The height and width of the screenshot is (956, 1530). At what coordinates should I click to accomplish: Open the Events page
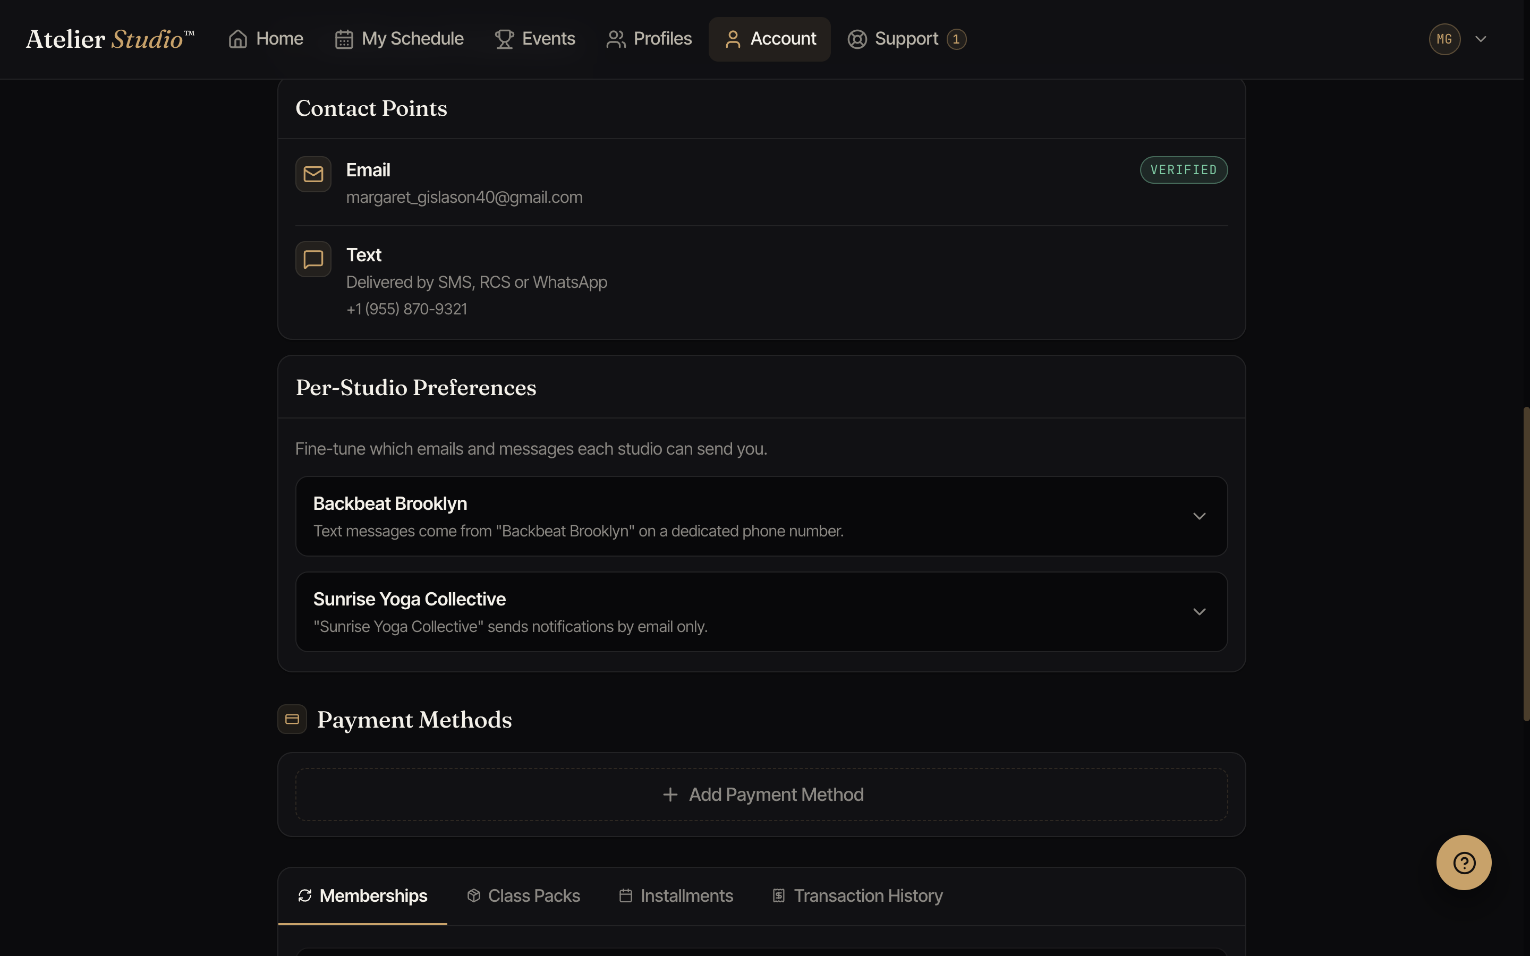[535, 39]
